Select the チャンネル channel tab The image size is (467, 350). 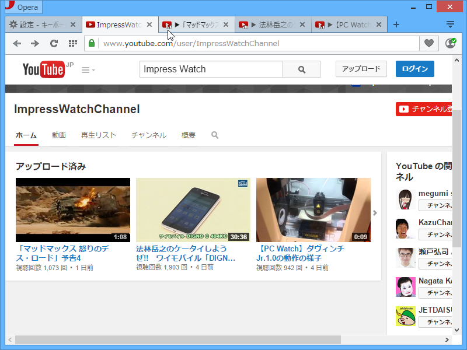tap(149, 135)
